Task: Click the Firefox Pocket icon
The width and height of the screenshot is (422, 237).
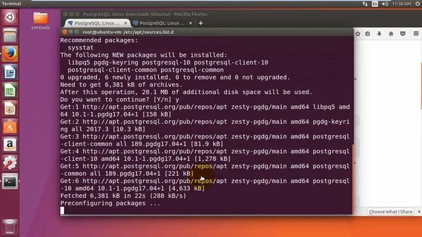Action: tap(403, 34)
